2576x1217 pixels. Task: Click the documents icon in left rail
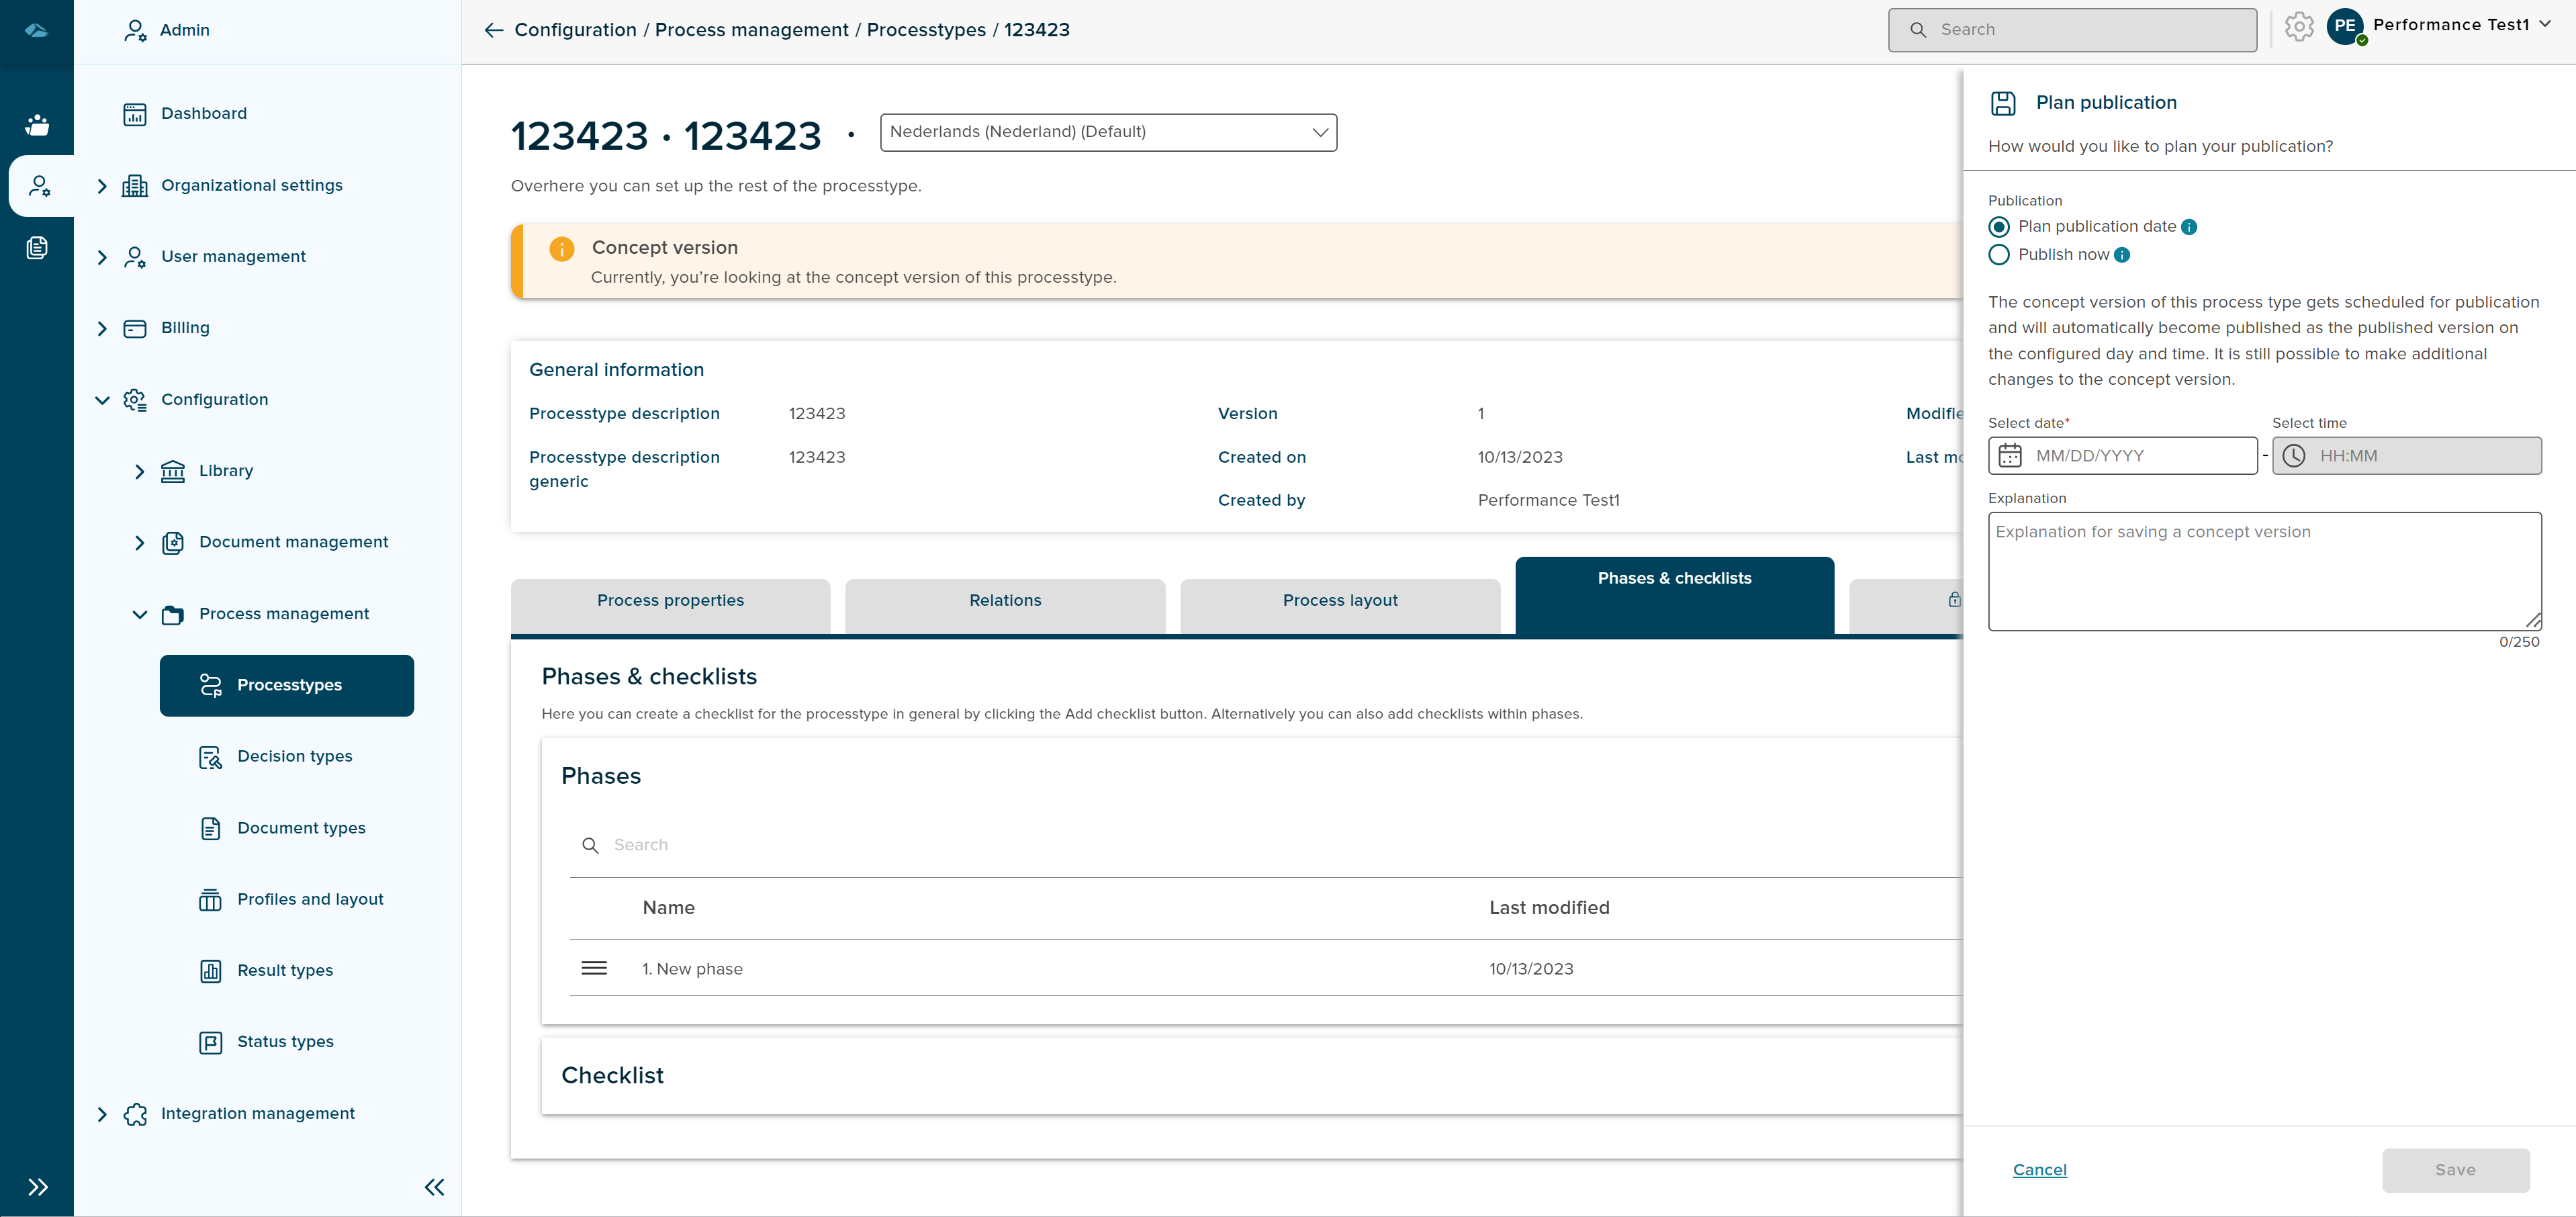pos(37,248)
